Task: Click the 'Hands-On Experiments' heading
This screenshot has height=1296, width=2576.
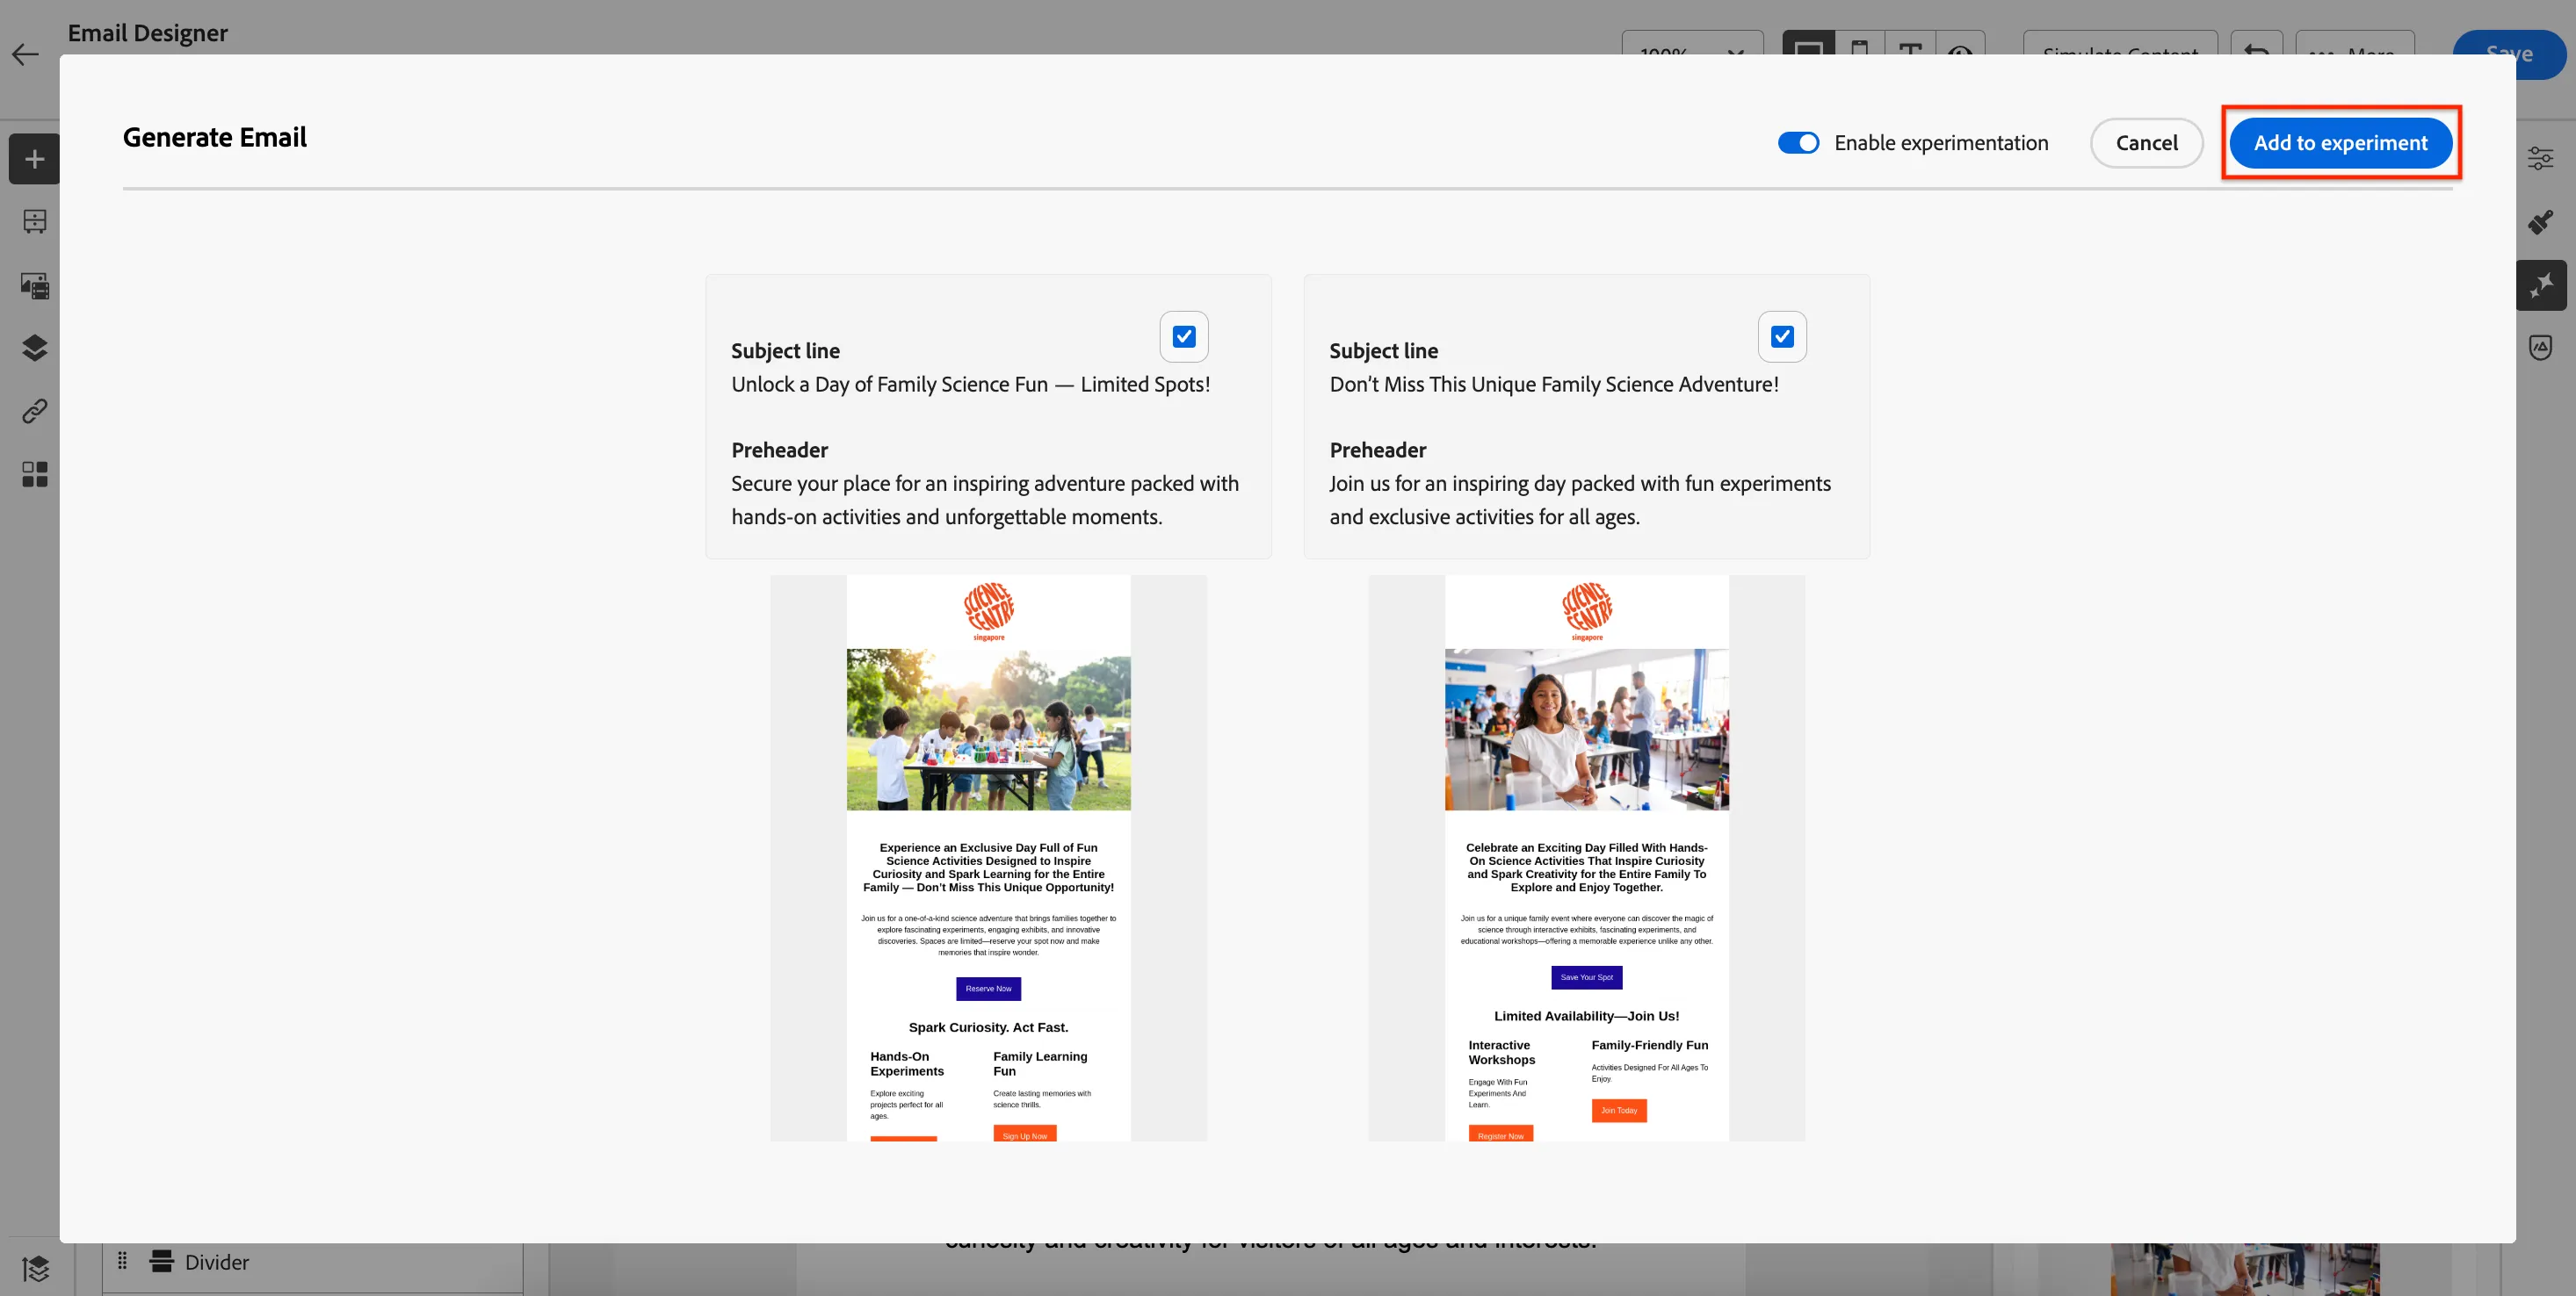Action: (907, 1063)
